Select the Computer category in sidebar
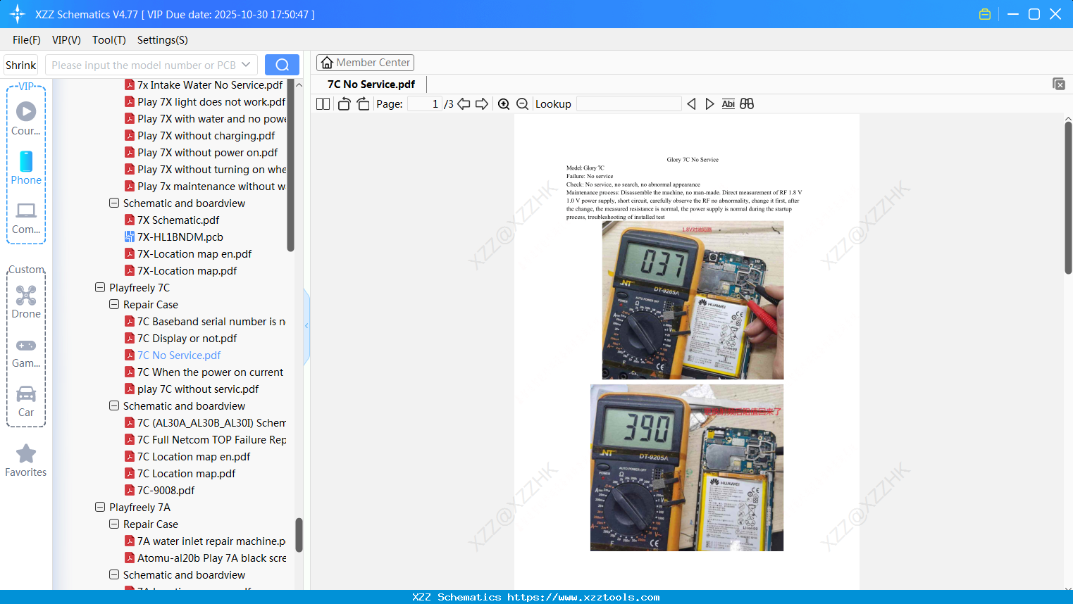 [26, 218]
